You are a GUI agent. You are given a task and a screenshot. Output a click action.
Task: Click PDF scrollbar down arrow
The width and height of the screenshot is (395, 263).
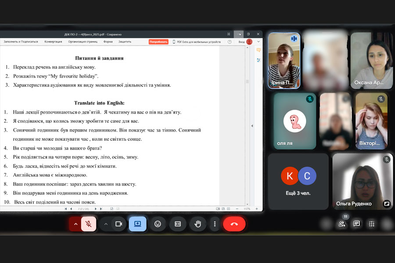248,204
